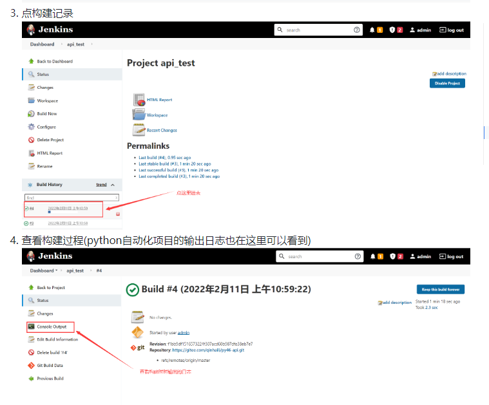Open the Dashboard breadcrumb dropdown on Build #4 page
Screen dimensions: 489x405
click(x=57, y=270)
